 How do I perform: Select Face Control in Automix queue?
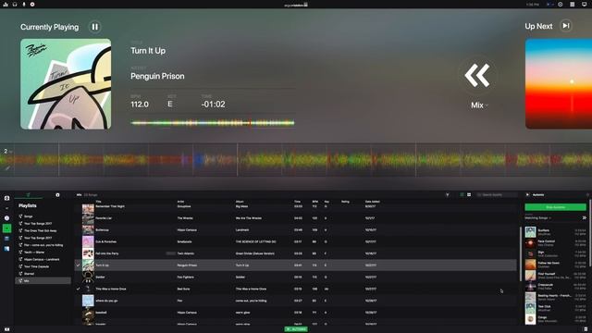556,242
